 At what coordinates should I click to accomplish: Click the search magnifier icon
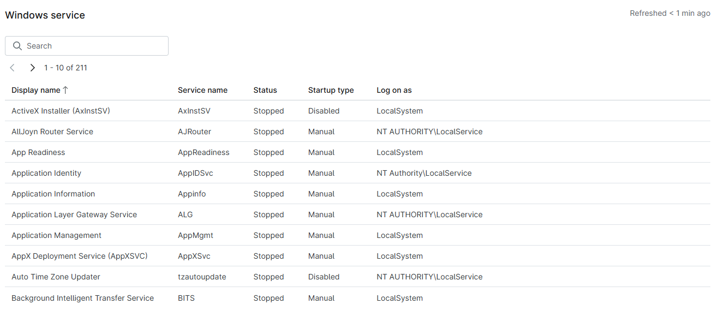(x=17, y=46)
